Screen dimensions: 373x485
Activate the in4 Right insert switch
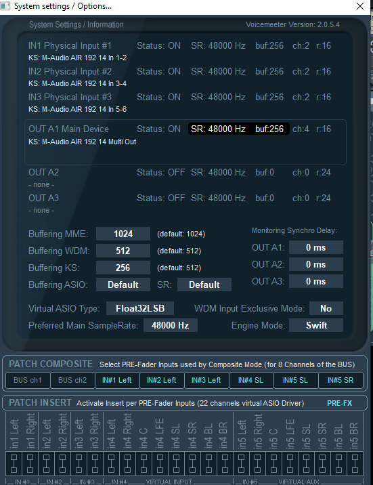pos(127,463)
